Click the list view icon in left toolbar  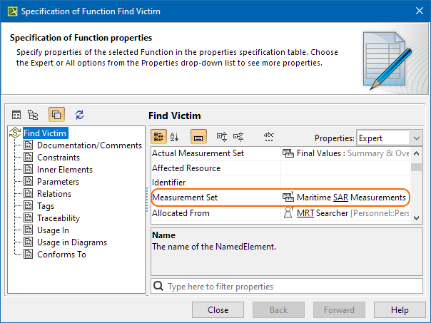point(16,115)
